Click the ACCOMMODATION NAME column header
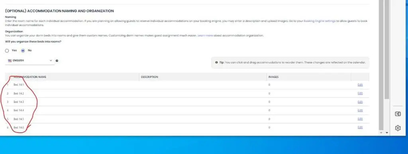 click(29, 77)
